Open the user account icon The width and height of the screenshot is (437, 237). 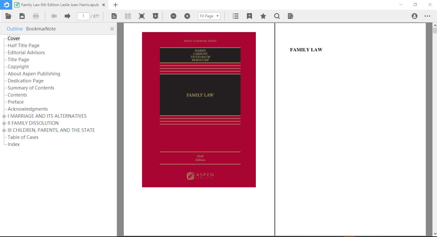click(415, 16)
